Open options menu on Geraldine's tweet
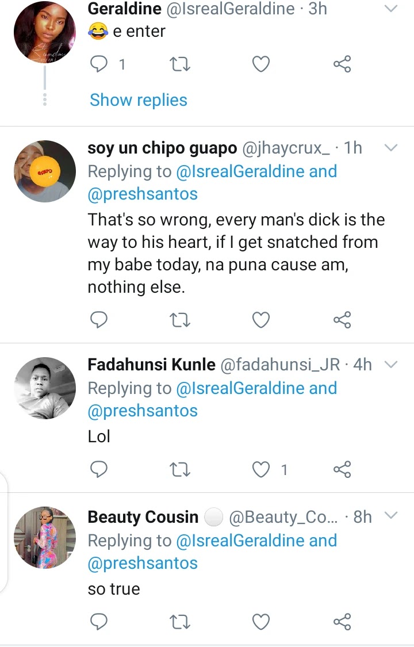 coord(390,9)
